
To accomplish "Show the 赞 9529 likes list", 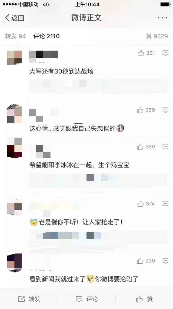I will (x=157, y=36).
